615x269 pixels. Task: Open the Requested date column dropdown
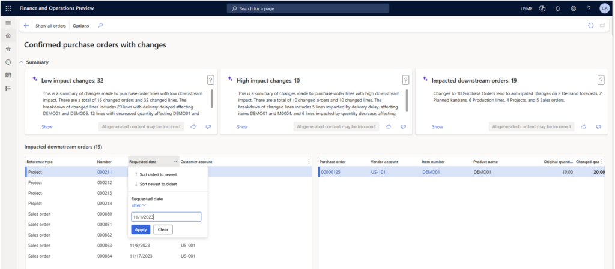pos(175,162)
